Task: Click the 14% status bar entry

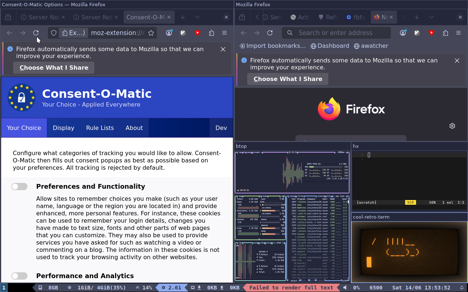Action: coord(144,288)
